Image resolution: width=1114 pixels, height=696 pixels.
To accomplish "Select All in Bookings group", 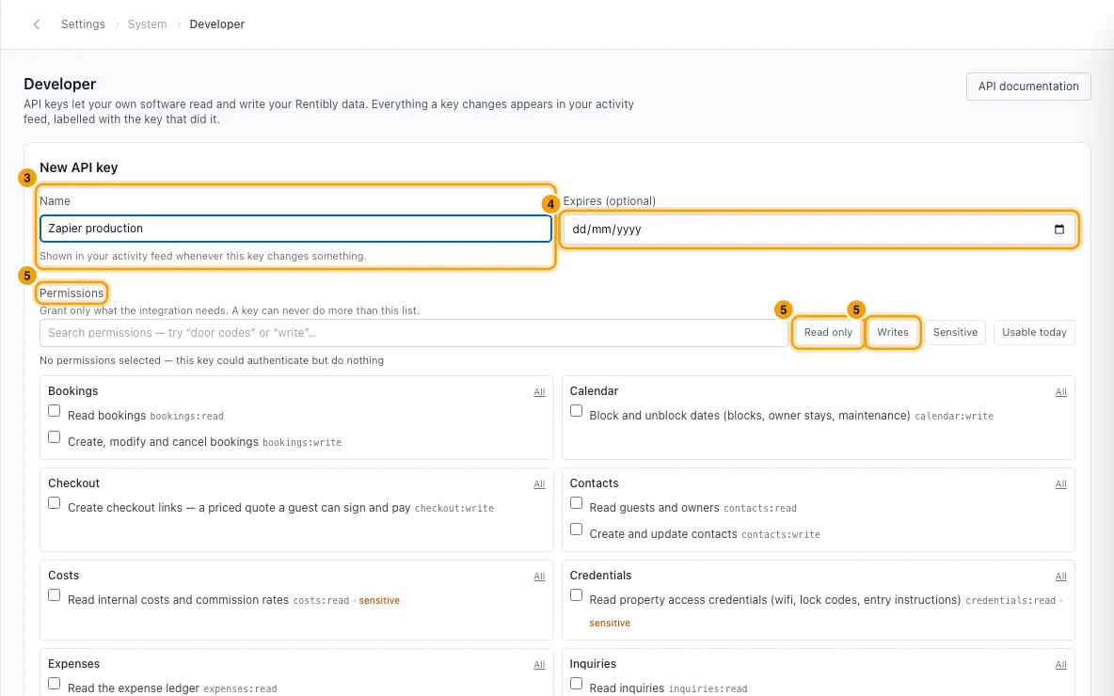I will 539,392.
